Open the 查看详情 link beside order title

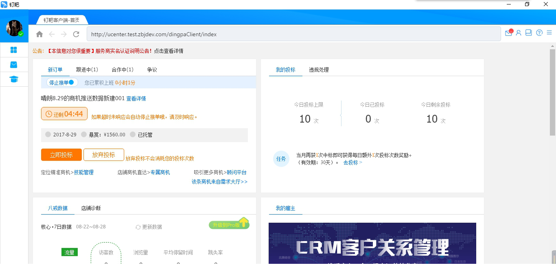(136, 99)
